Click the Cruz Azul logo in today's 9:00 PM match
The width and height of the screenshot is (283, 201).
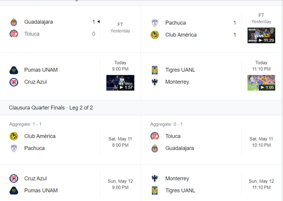point(14,82)
